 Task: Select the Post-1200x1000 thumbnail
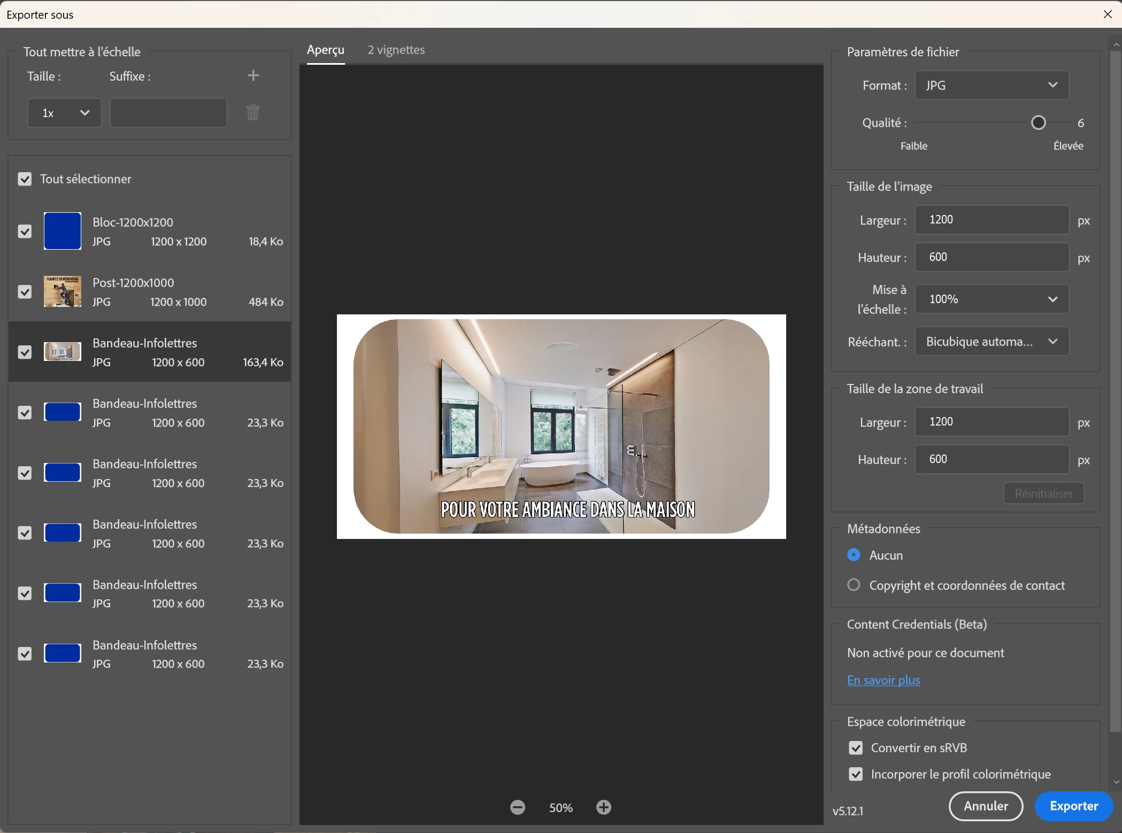63,291
